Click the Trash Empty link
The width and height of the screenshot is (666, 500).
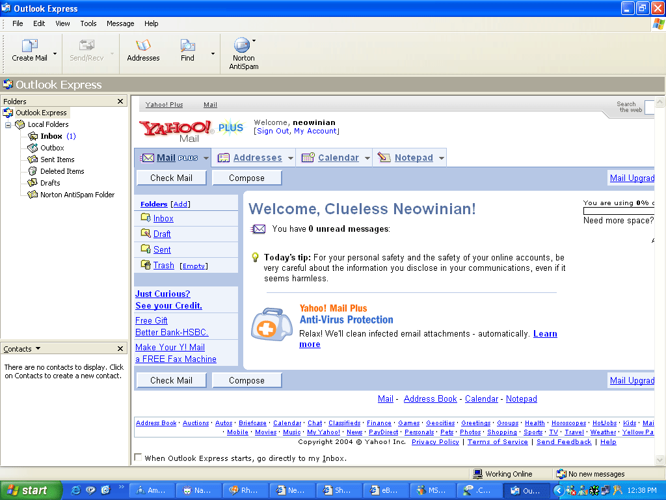(x=194, y=266)
